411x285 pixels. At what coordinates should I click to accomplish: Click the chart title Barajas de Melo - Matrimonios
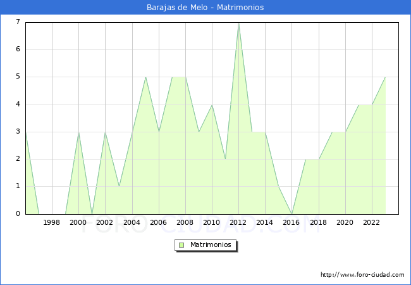[x=205, y=7]
